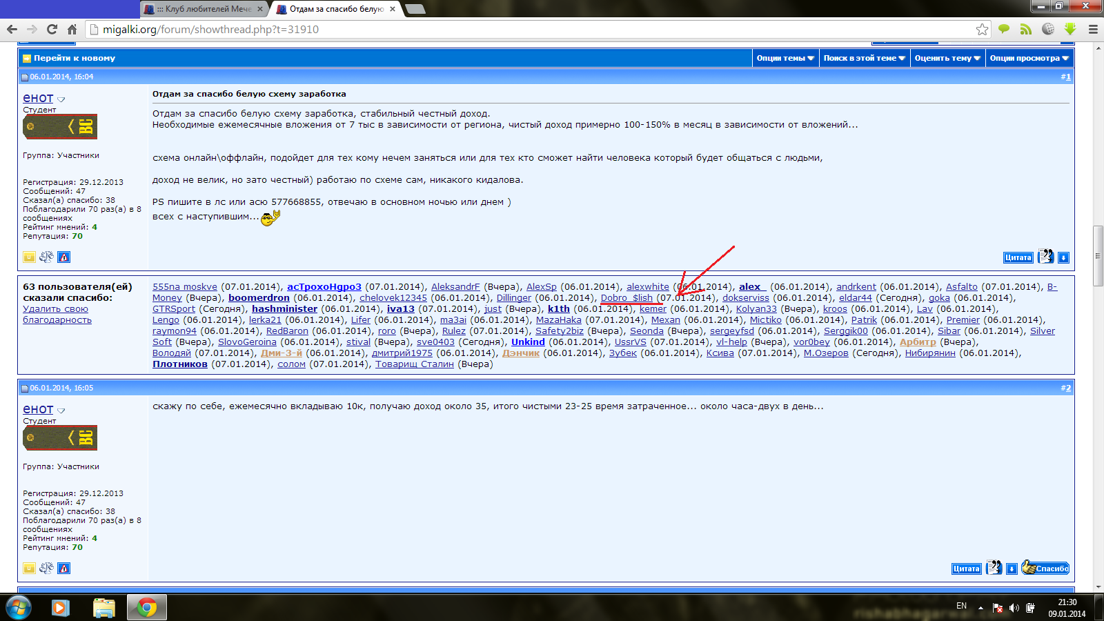Click the Цитата button in post #1
The width and height of the screenshot is (1104, 621).
pos(1018,257)
